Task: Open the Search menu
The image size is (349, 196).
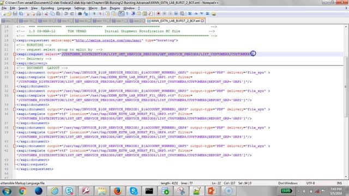Action: coord(23,8)
